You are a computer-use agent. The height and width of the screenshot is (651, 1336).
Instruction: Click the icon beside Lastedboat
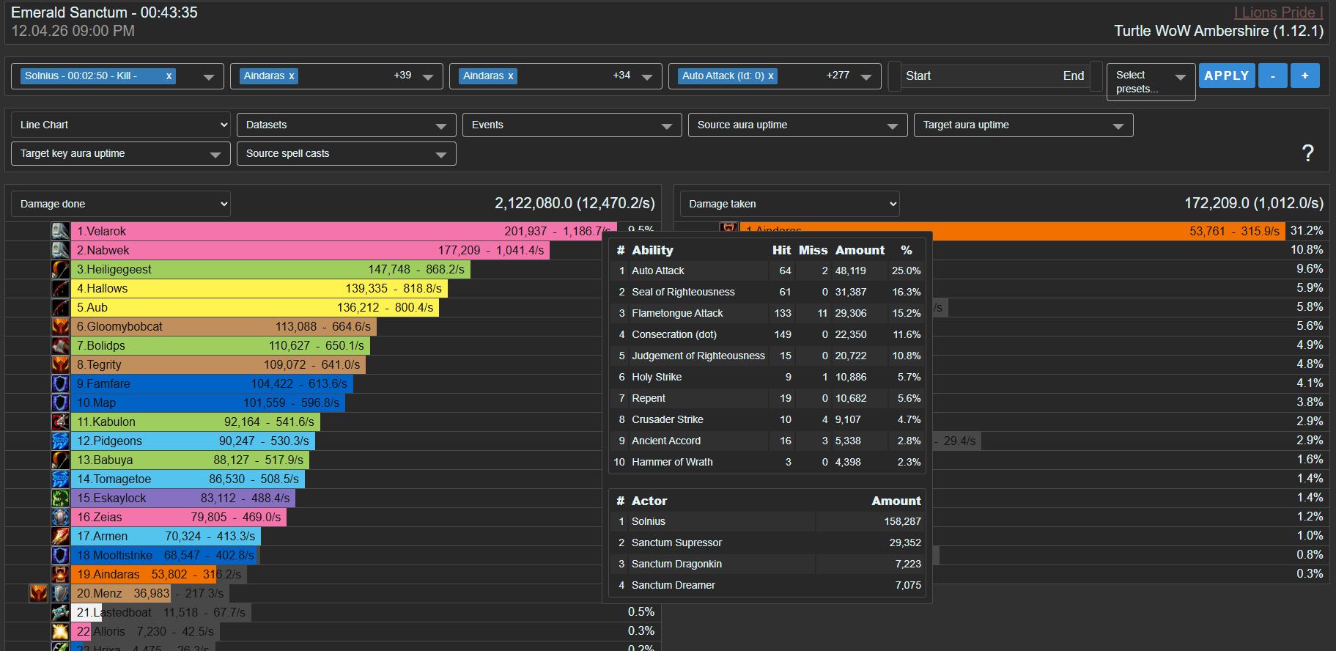pyautogui.click(x=60, y=612)
